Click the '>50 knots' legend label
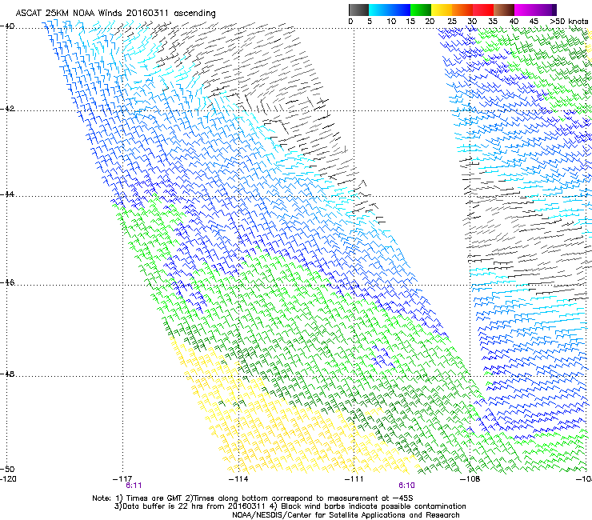This screenshot has height=520, width=592. [569, 22]
